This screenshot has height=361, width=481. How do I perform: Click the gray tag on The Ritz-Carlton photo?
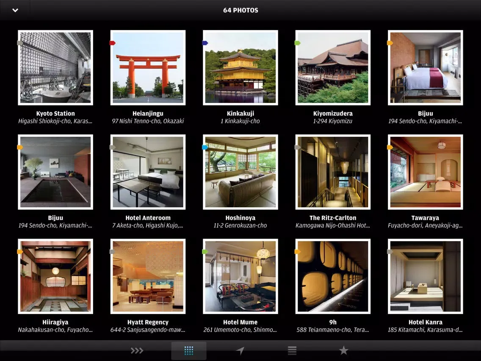[298, 147]
